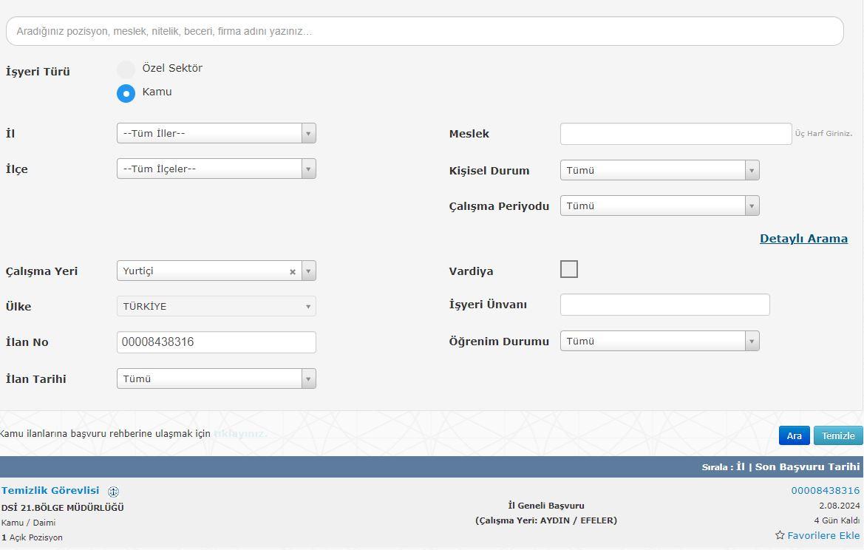The width and height of the screenshot is (864, 550).
Task: Select the Özel Sektör radio button
Action: tap(126, 69)
